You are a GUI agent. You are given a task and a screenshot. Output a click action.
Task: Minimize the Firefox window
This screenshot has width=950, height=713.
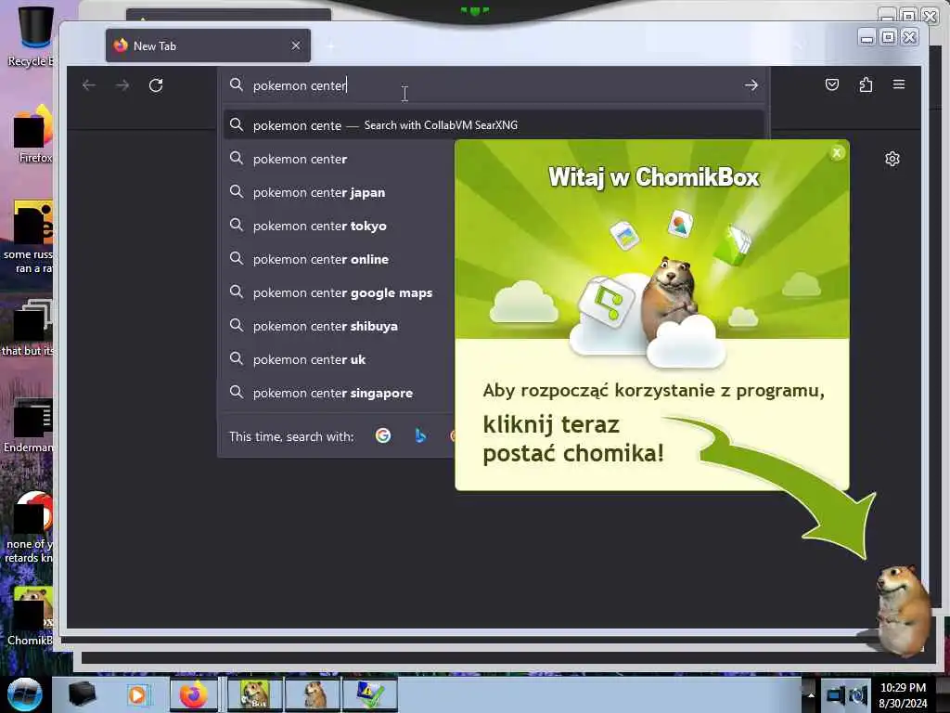[867, 38]
